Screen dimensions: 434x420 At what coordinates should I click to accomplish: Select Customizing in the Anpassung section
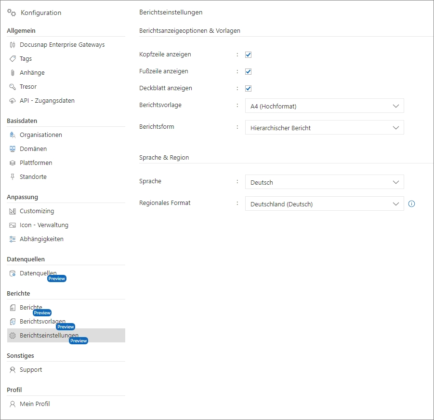[x=37, y=211]
